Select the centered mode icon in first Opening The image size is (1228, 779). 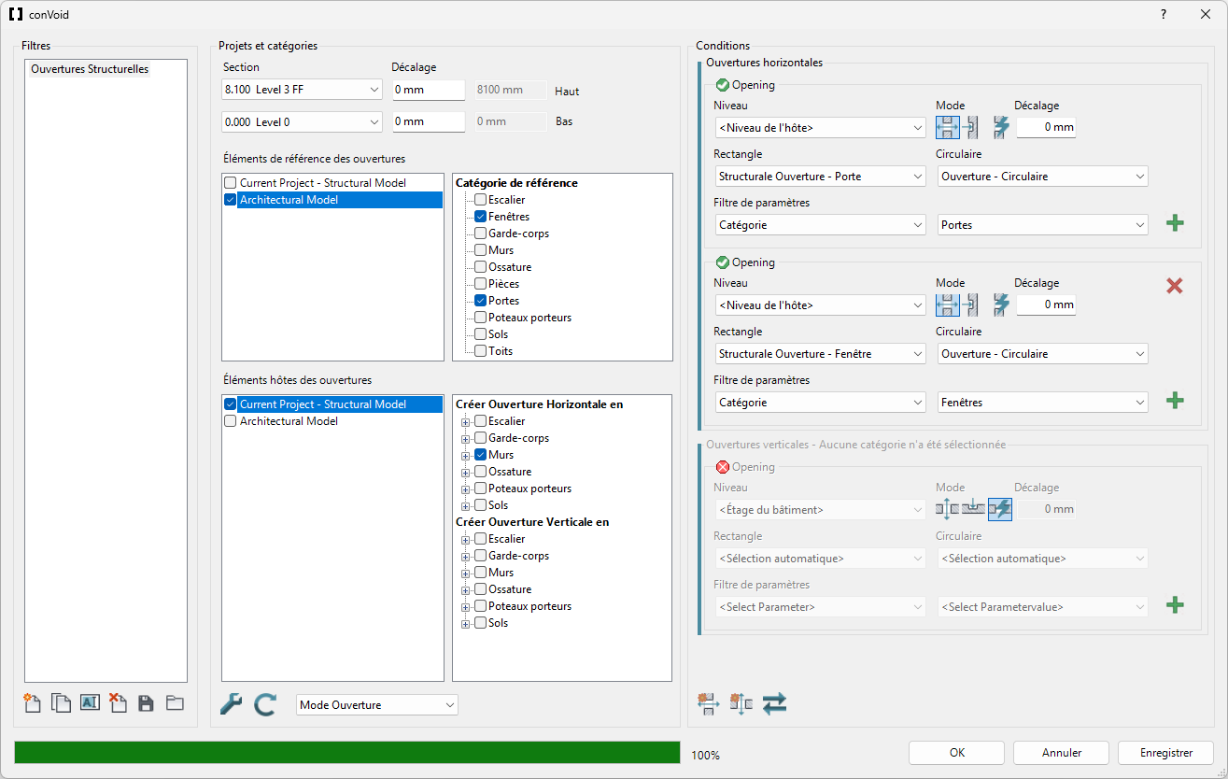(x=948, y=126)
